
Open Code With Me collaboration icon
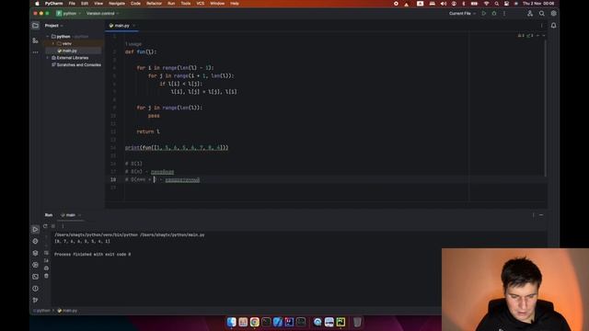tap(530, 14)
